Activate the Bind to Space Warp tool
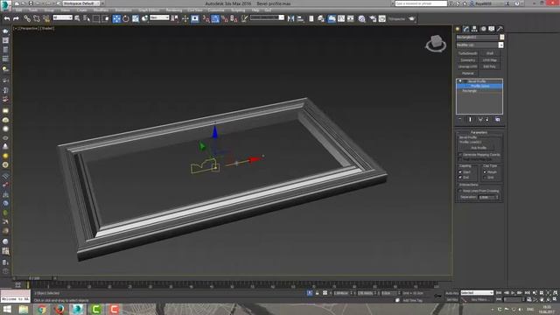Screen dimensions: 560x315 46,18
